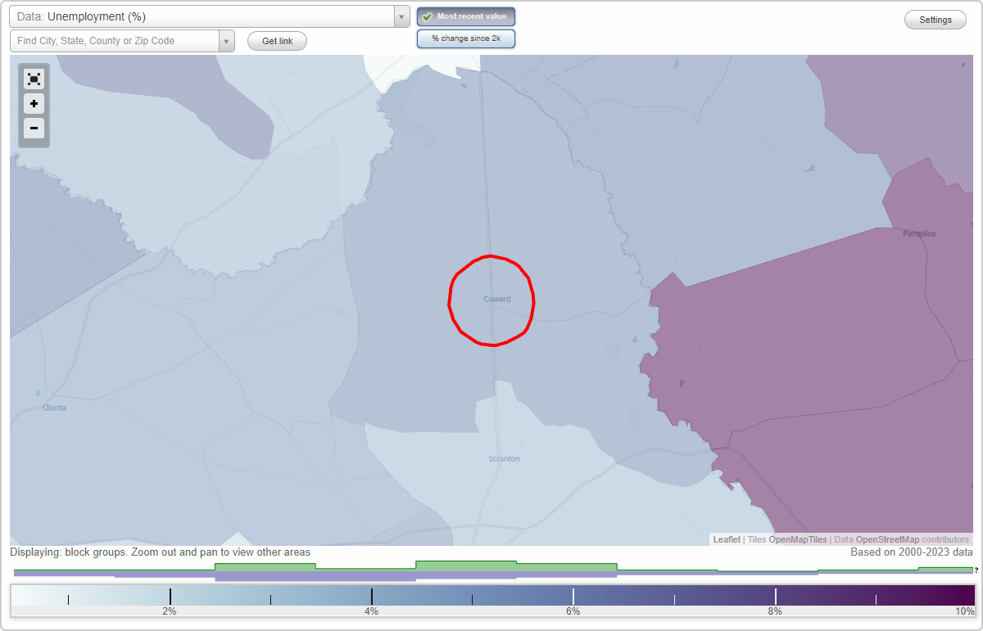Viewport: 983px width, 631px height.
Task: Zoom in with the plus button
Action: pyautogui.click(x=34, y=104)
